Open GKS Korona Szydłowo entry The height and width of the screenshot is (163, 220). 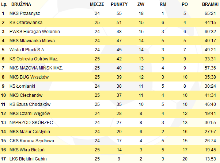(32, 141)
